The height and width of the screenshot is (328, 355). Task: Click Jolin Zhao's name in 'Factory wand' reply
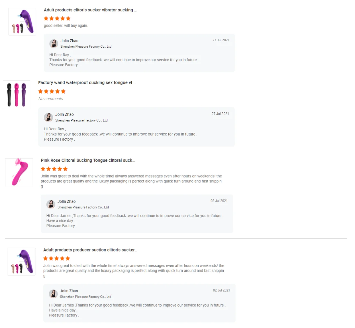(64, 115)
